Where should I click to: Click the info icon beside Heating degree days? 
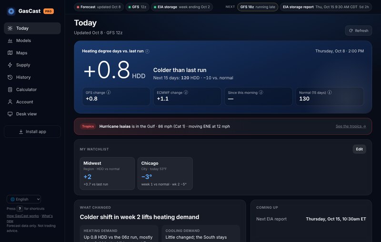coord(147,51)
